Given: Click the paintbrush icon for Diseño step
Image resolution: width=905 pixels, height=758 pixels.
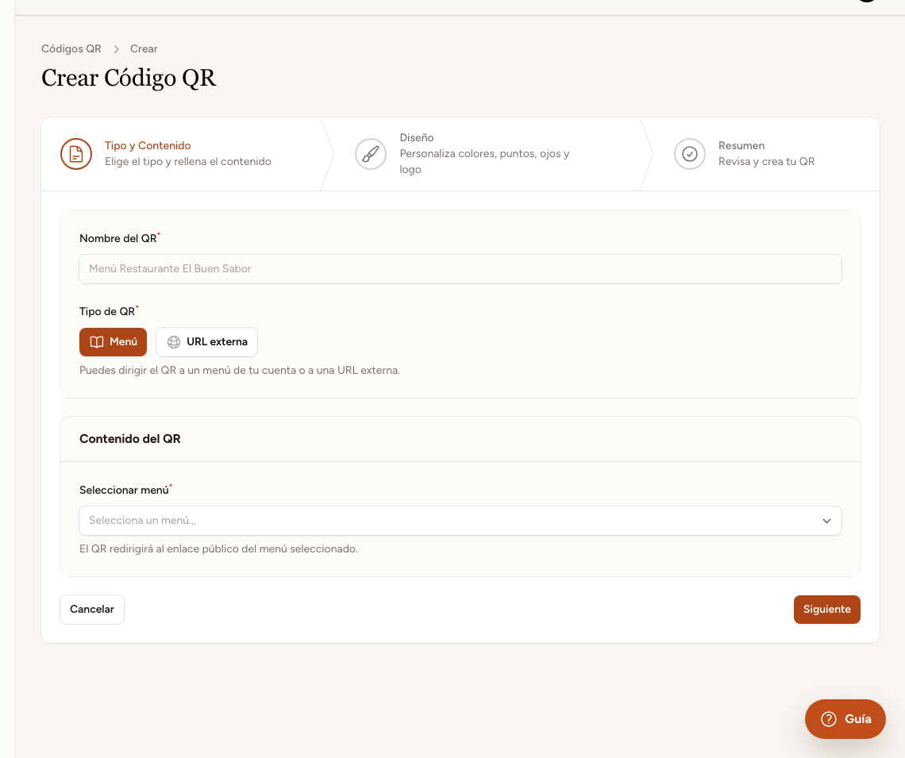Looking at the screenshot, I should (x=371, y=154).
